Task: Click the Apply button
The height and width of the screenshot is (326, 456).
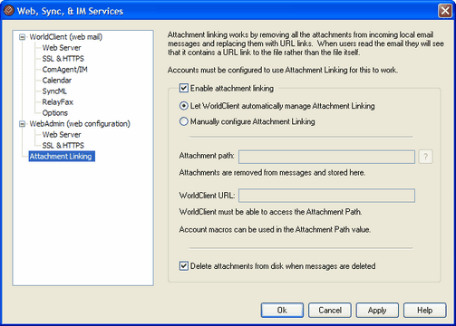Action: click(377, 311)
